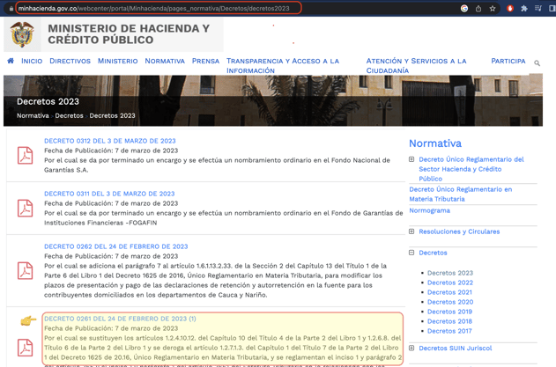Click Decretos 2023 in the breadcrumb
This screenshot has width=556, height=367.
click(112, 115)
